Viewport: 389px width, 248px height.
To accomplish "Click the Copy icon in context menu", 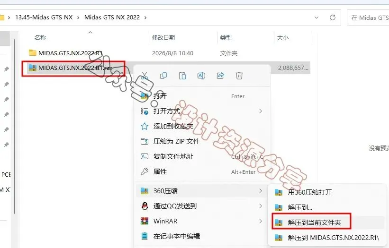I will pos(163,76).
